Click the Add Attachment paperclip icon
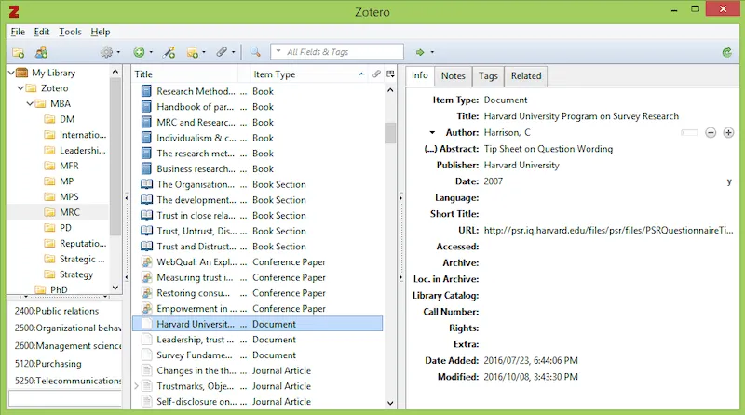The height and width of the screenshot is (415, 745). [x=222, y=52]
